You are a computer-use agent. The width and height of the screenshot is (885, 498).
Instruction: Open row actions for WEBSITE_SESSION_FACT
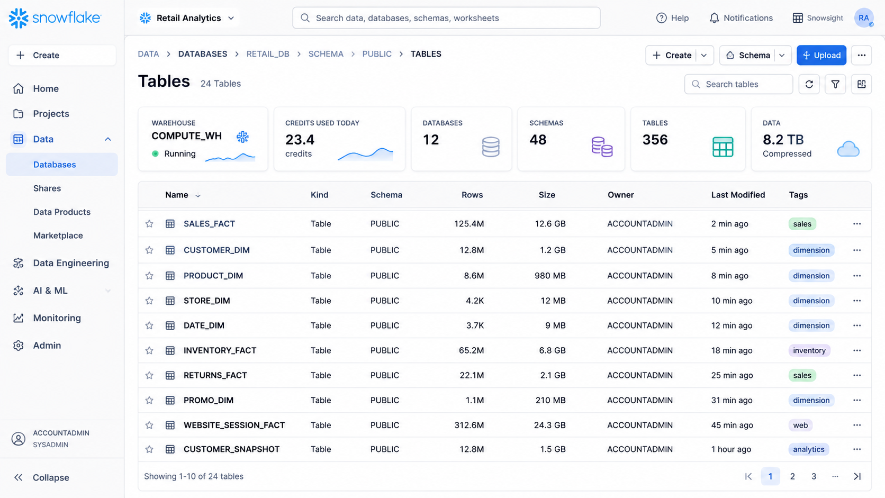[x=857, y=425]
